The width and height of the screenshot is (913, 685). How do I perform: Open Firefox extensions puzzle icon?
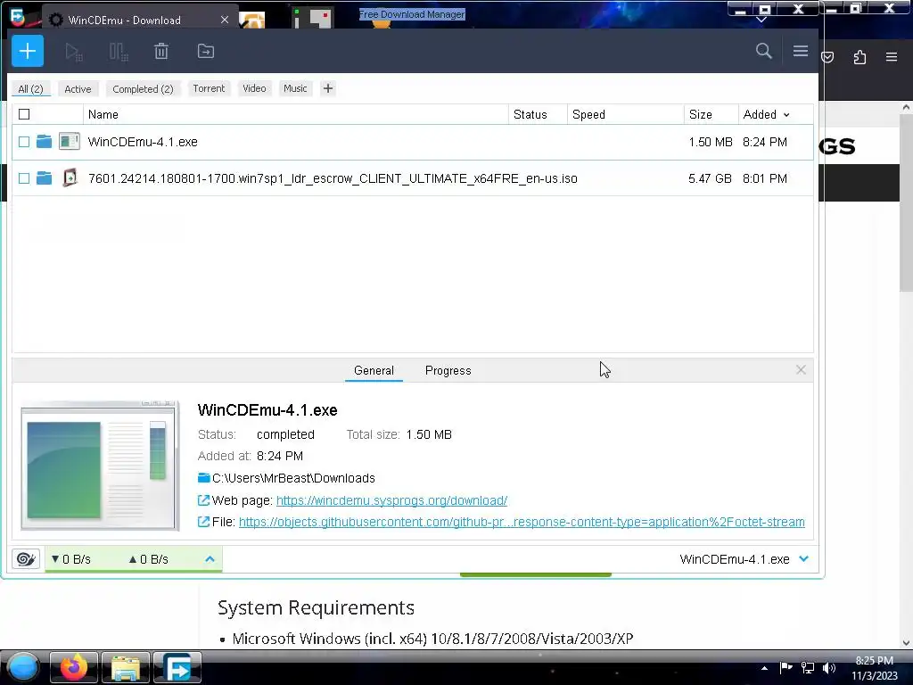click(860, 57)
